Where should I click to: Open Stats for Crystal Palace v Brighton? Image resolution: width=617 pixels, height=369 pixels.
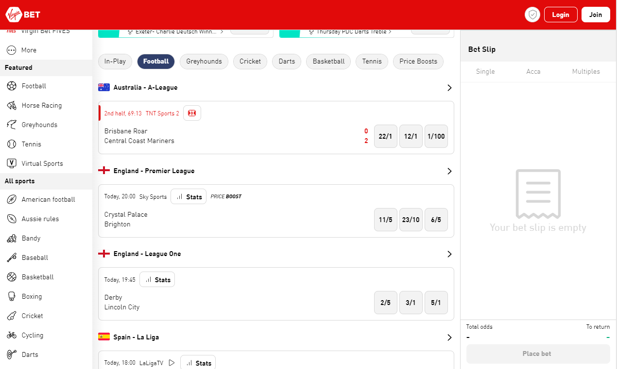point(189,196)
